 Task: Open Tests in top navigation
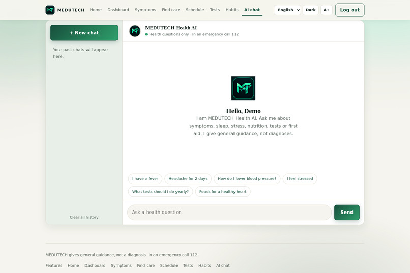click(x=215, y=10)
